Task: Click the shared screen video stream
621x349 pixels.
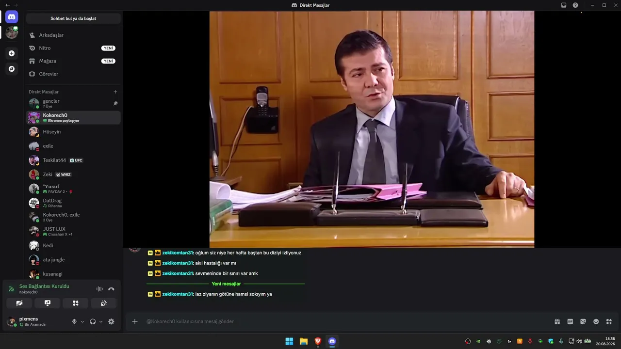Action: tap(372, 129)
